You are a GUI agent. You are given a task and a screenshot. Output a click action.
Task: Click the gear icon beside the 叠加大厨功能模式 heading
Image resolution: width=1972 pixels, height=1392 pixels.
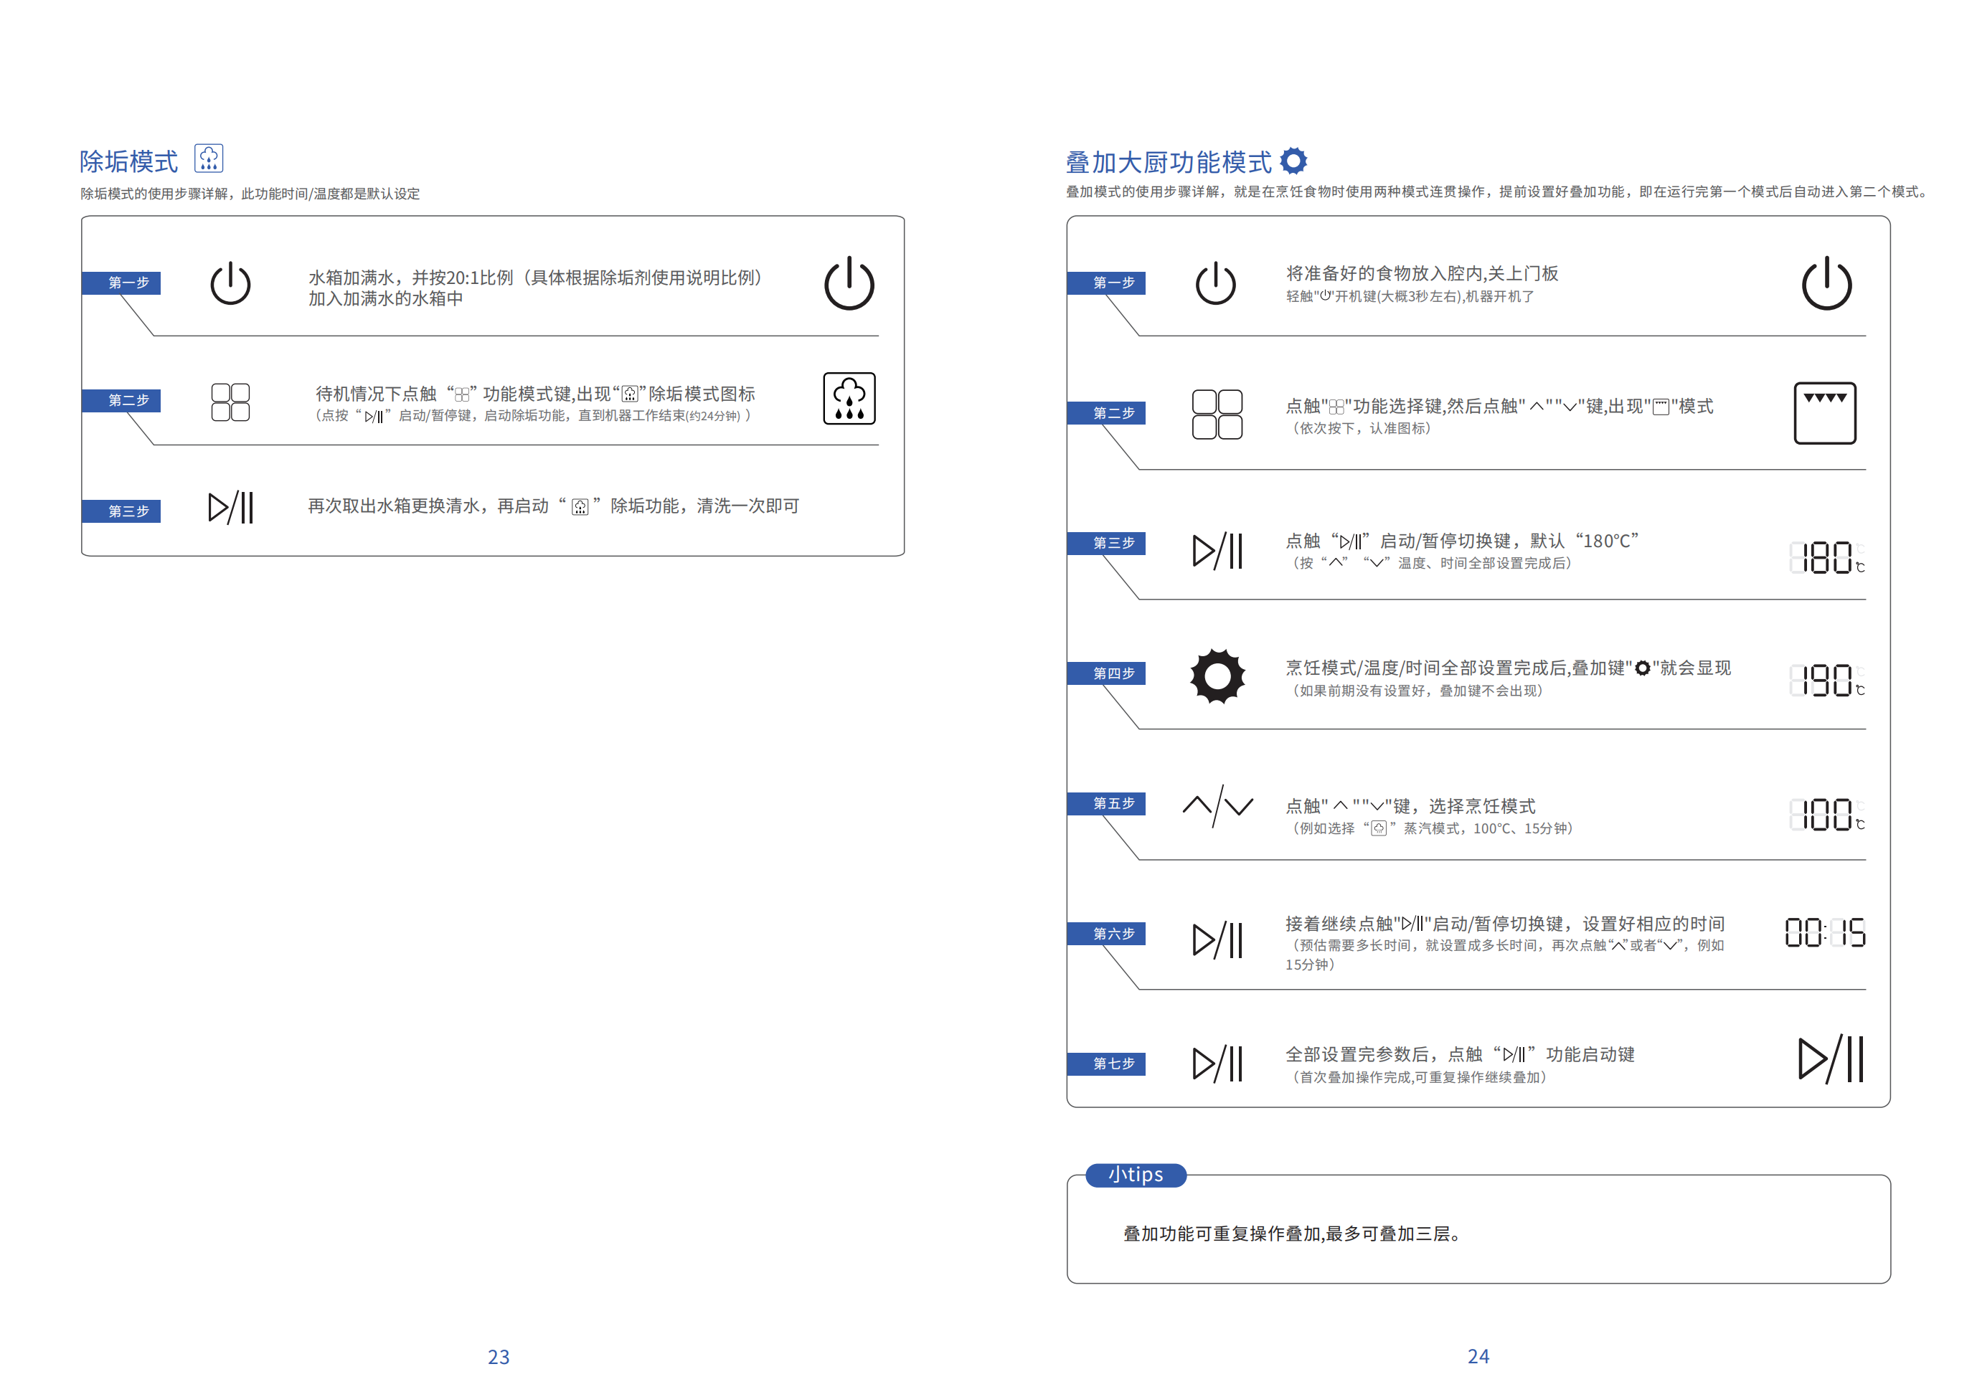1293,161
